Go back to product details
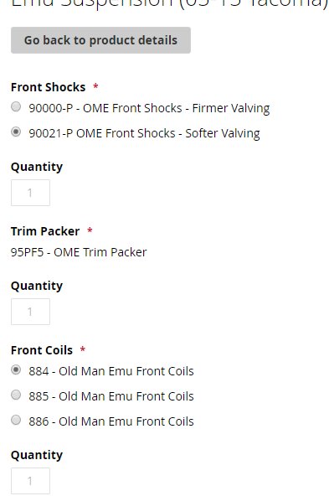Screen dimensions: 329x496 [100, 40]
